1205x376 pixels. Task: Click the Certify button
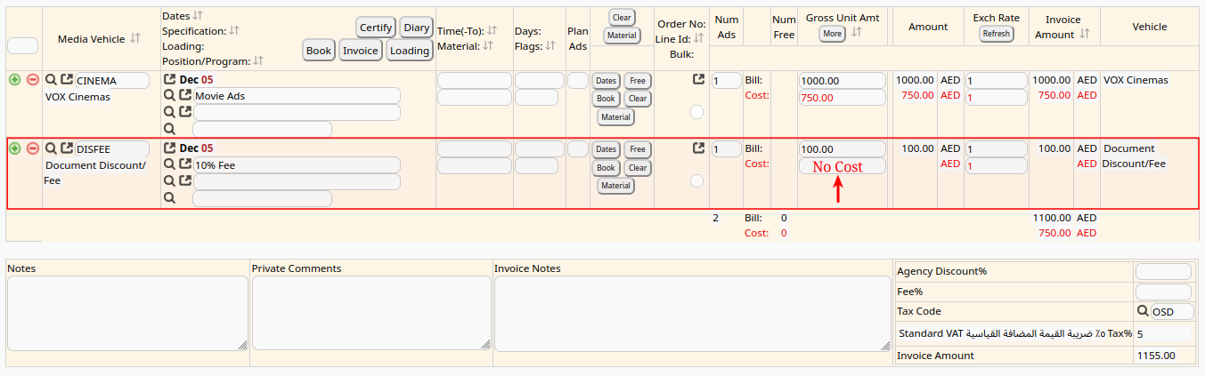click(x=376, y=28)
